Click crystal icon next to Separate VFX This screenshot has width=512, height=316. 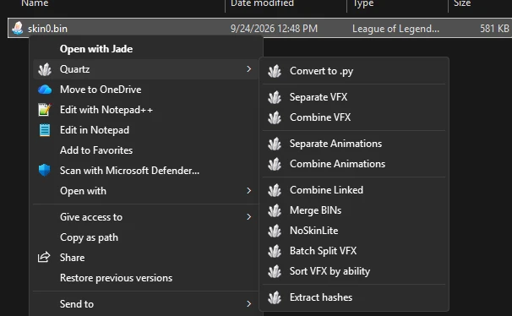(x=275, y=97)
